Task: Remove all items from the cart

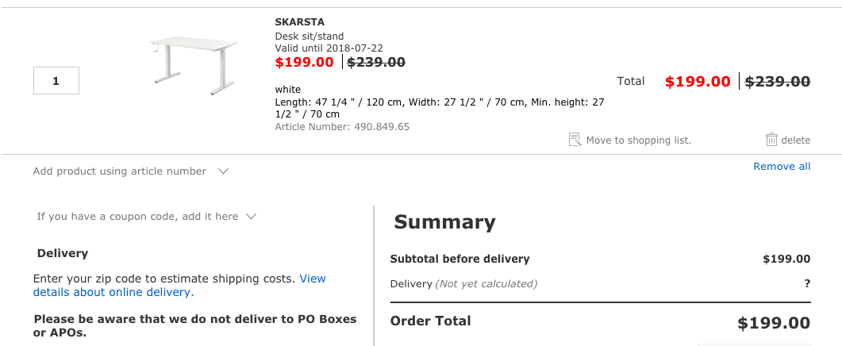Action: coord(782,167)
